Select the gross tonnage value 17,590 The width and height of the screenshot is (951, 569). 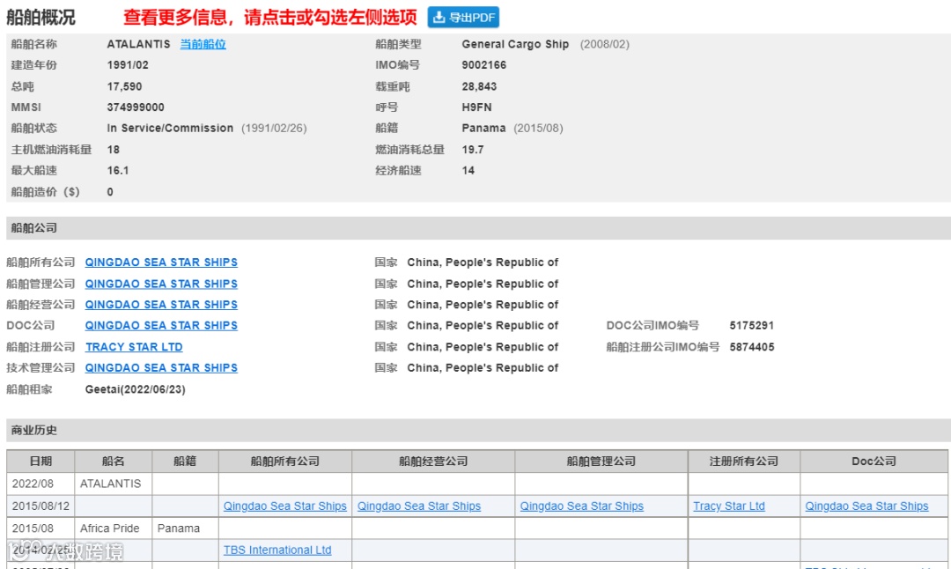tap(124, 86)
